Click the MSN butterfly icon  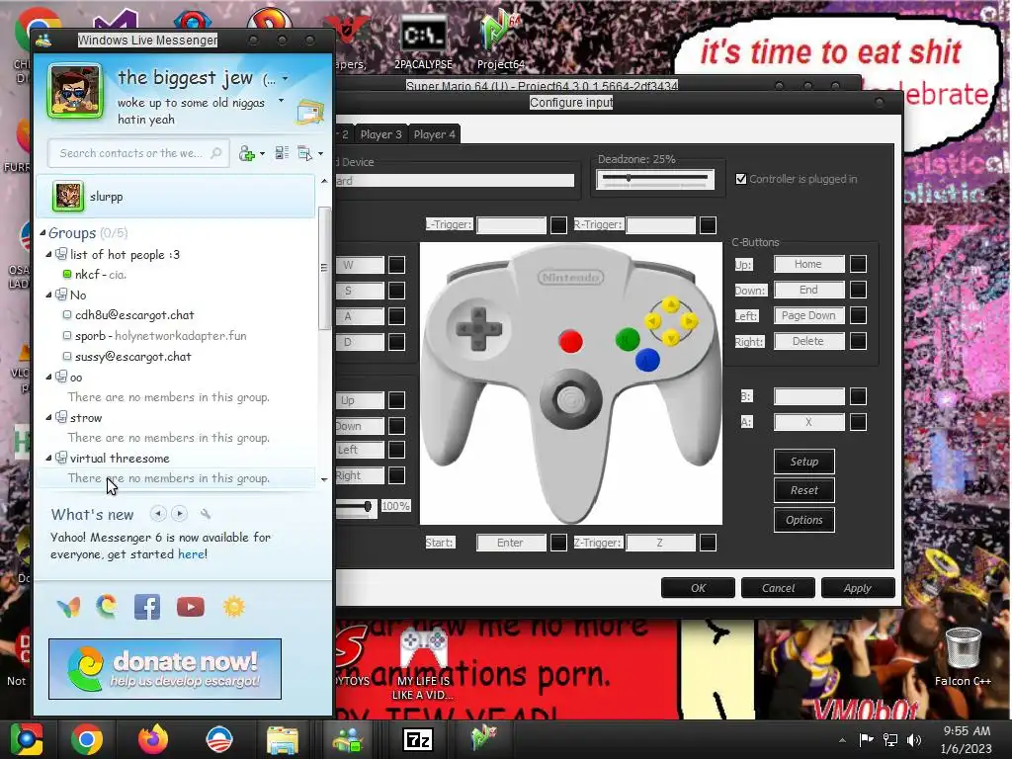pyautogui.click(x=68, y=607)
